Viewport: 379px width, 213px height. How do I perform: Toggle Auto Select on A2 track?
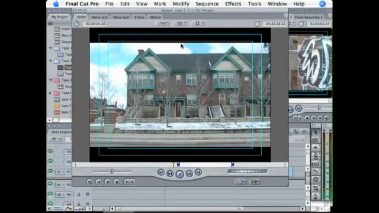88,194
